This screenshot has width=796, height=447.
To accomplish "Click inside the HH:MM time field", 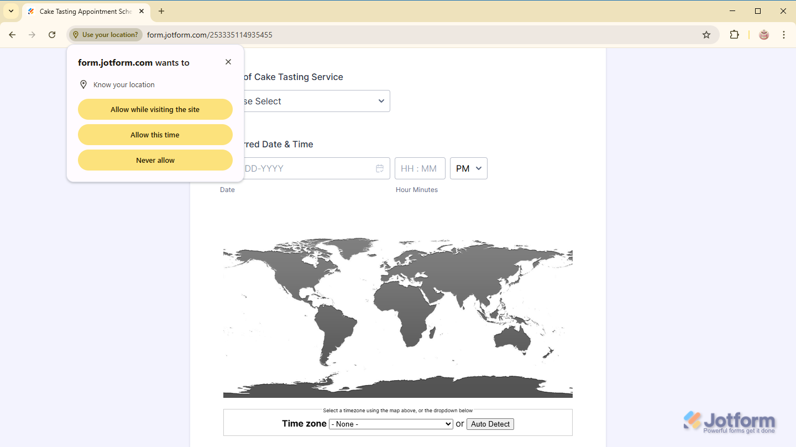I will tap(420, 168).
